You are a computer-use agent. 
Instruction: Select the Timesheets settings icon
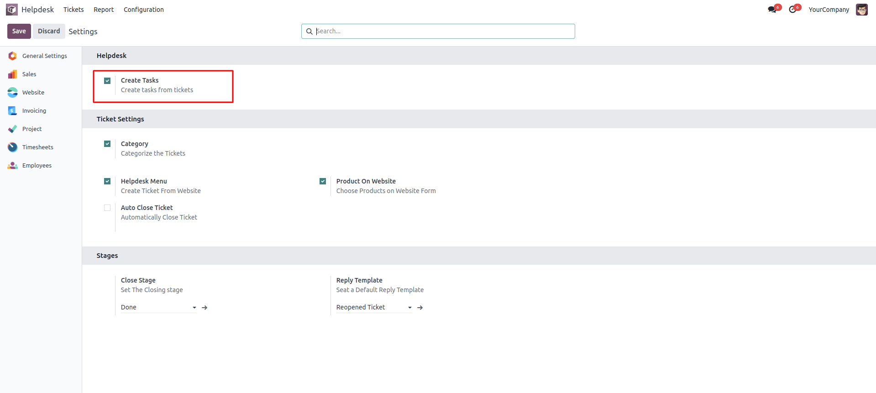(x=13, y=147)
